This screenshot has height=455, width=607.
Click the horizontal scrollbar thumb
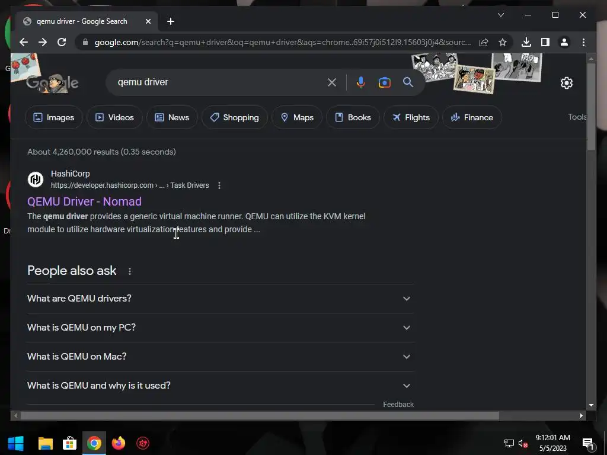tap(260, 415)
